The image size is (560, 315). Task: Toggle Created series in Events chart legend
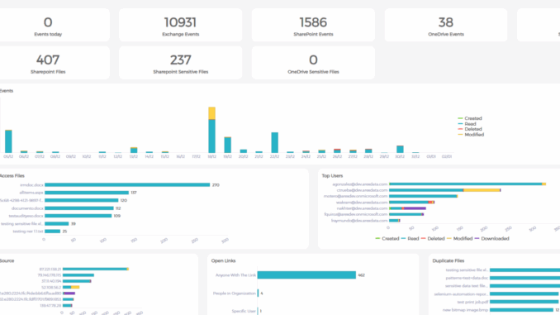click(470, 118)
